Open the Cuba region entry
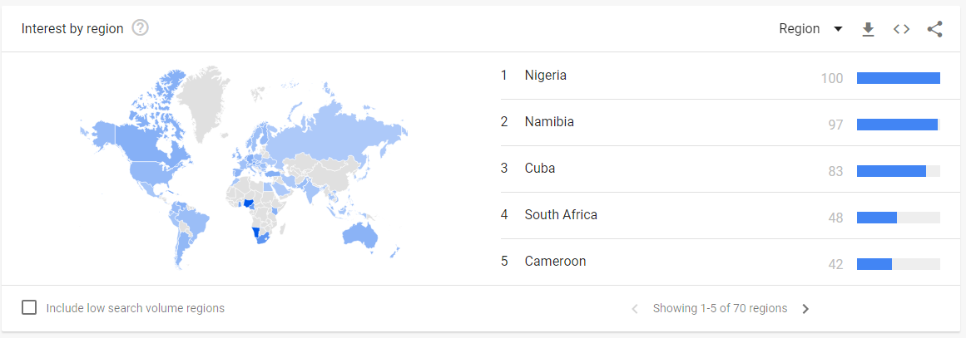 pyautogui.click(x=539, y=169)
